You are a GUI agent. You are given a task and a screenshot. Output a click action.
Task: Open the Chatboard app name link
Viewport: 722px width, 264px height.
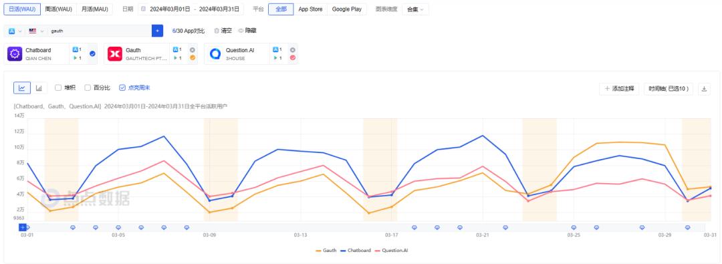click(x=38, y=50)
